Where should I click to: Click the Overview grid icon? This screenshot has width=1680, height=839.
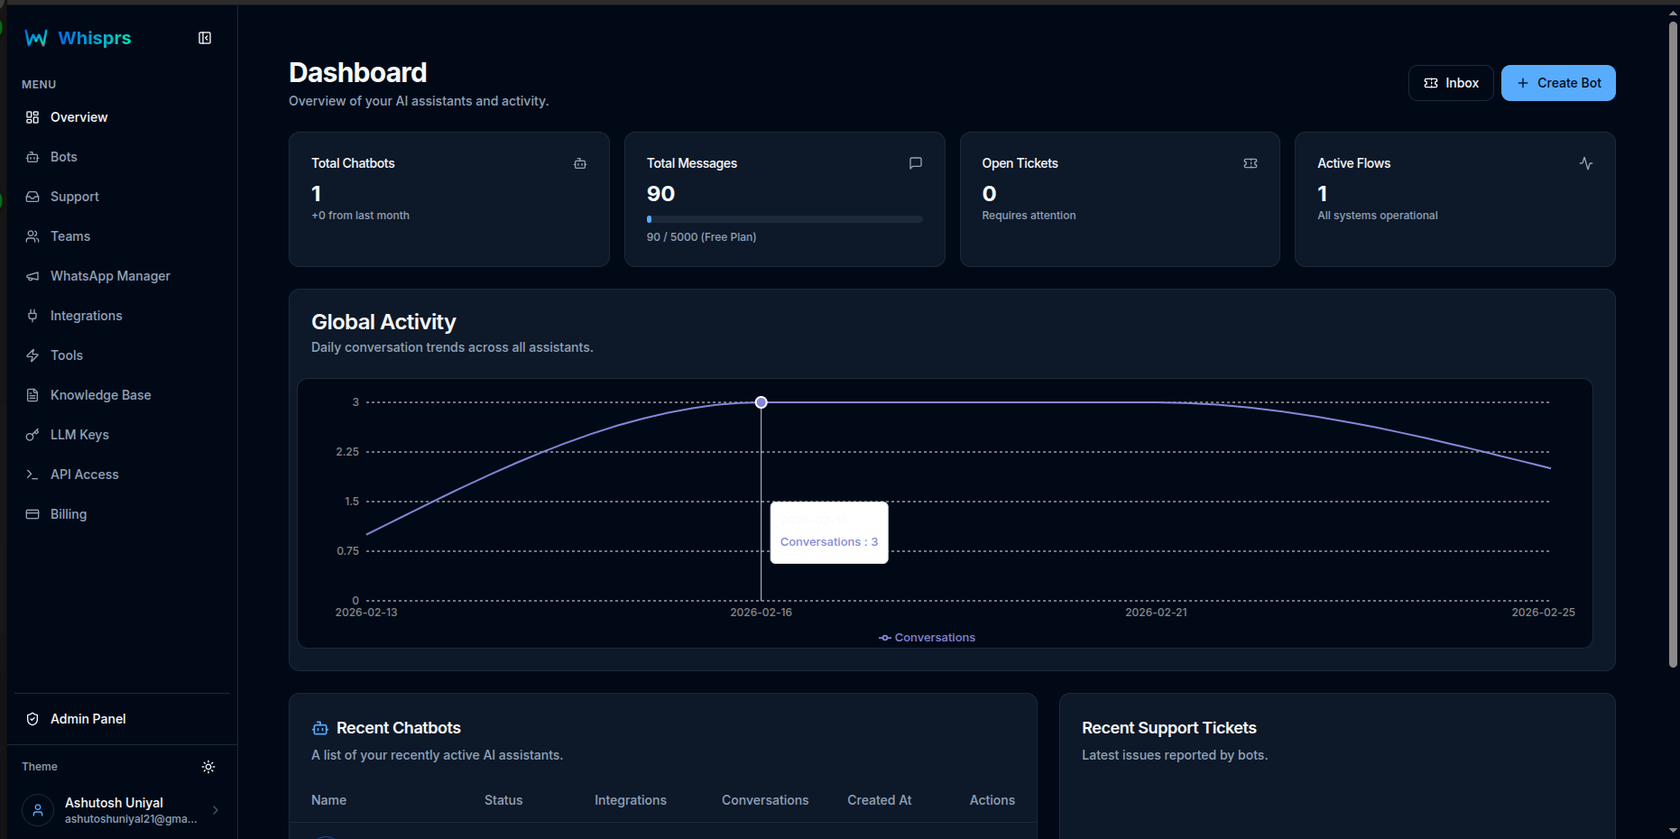pos(32,117)
